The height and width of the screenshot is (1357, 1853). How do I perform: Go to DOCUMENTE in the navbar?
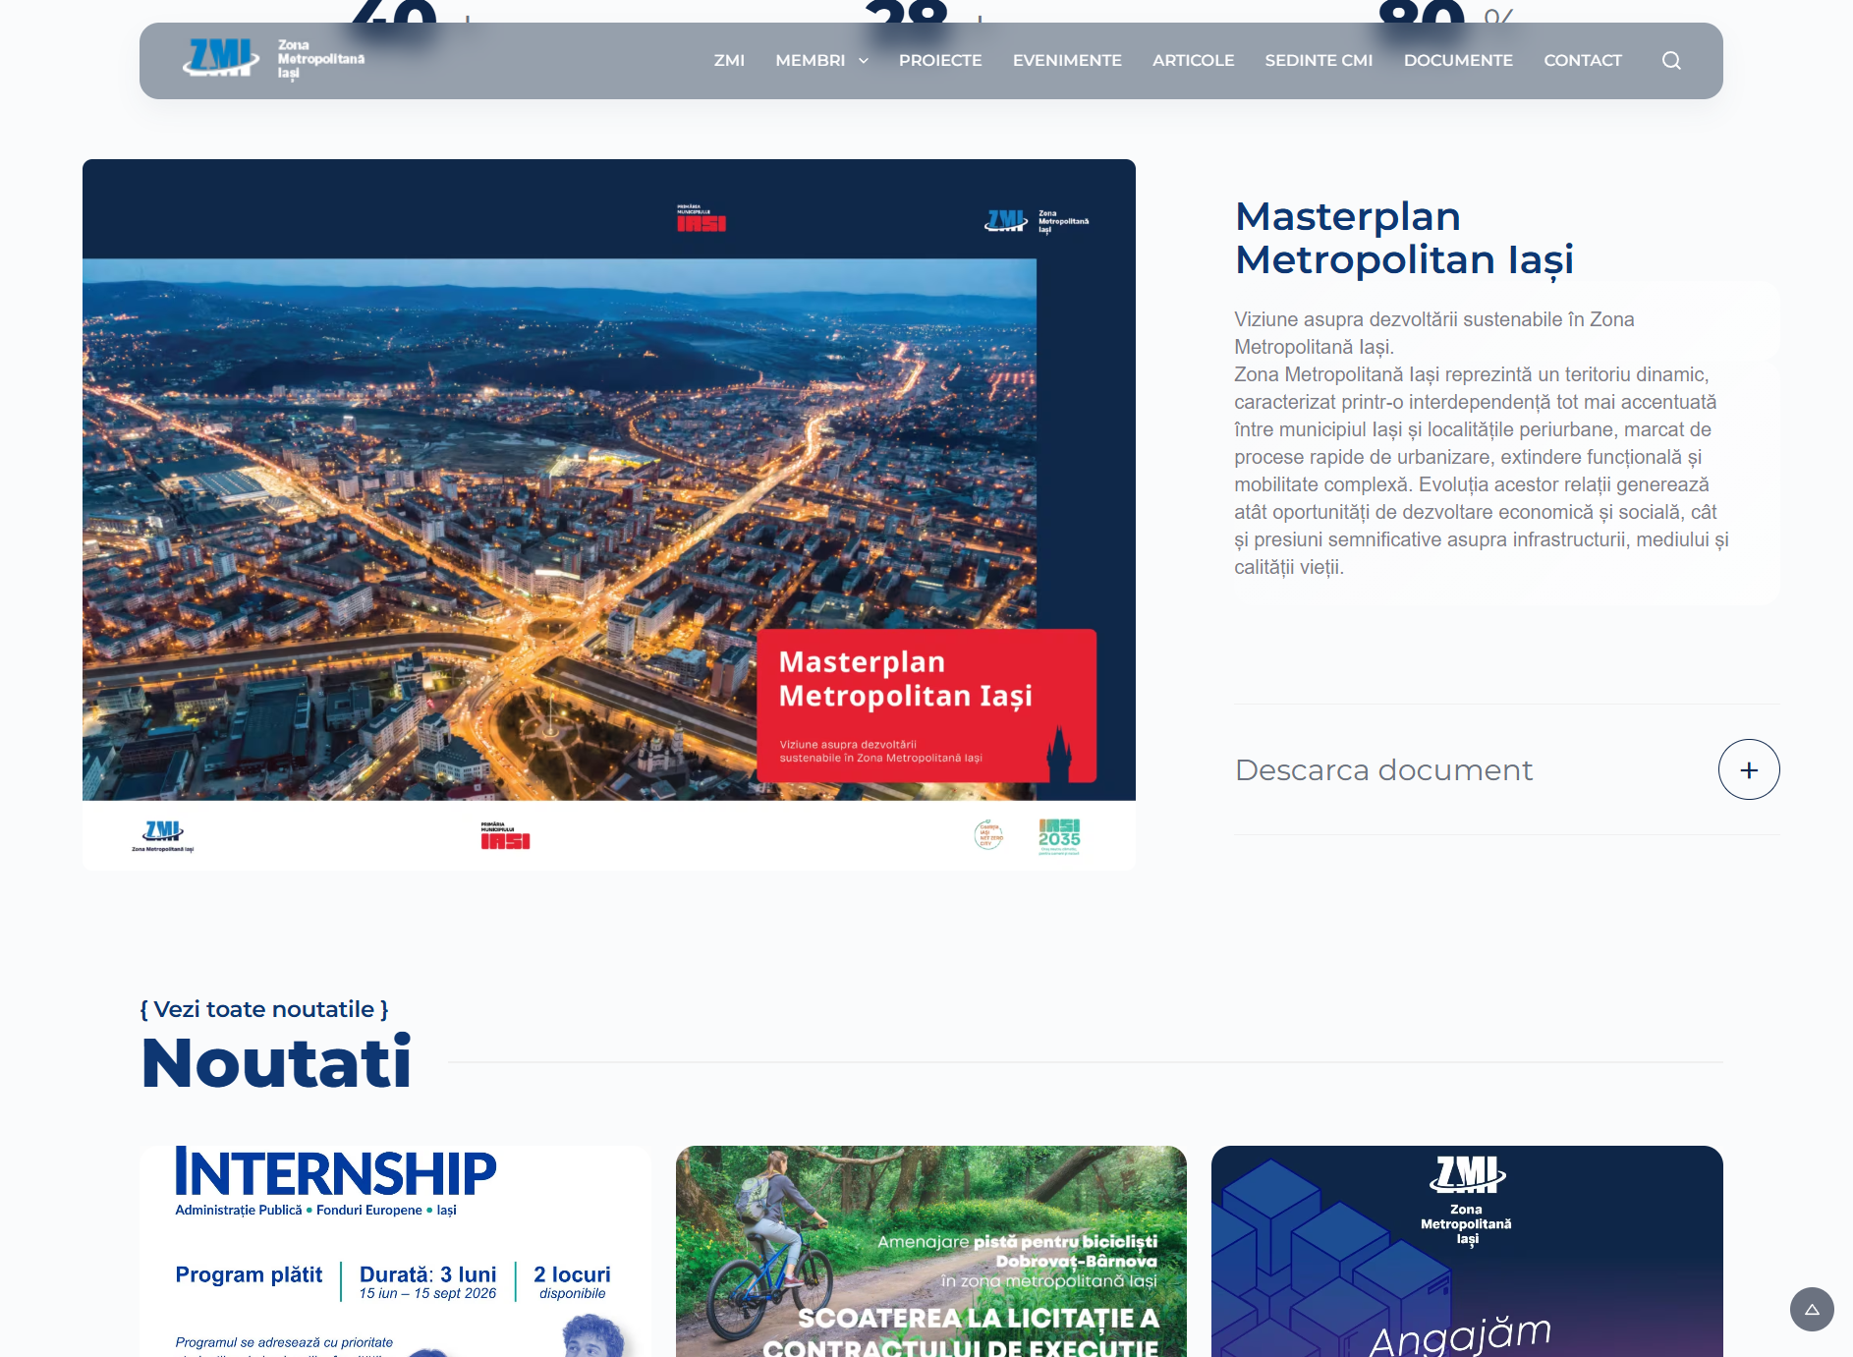[x=1458, y=61]
